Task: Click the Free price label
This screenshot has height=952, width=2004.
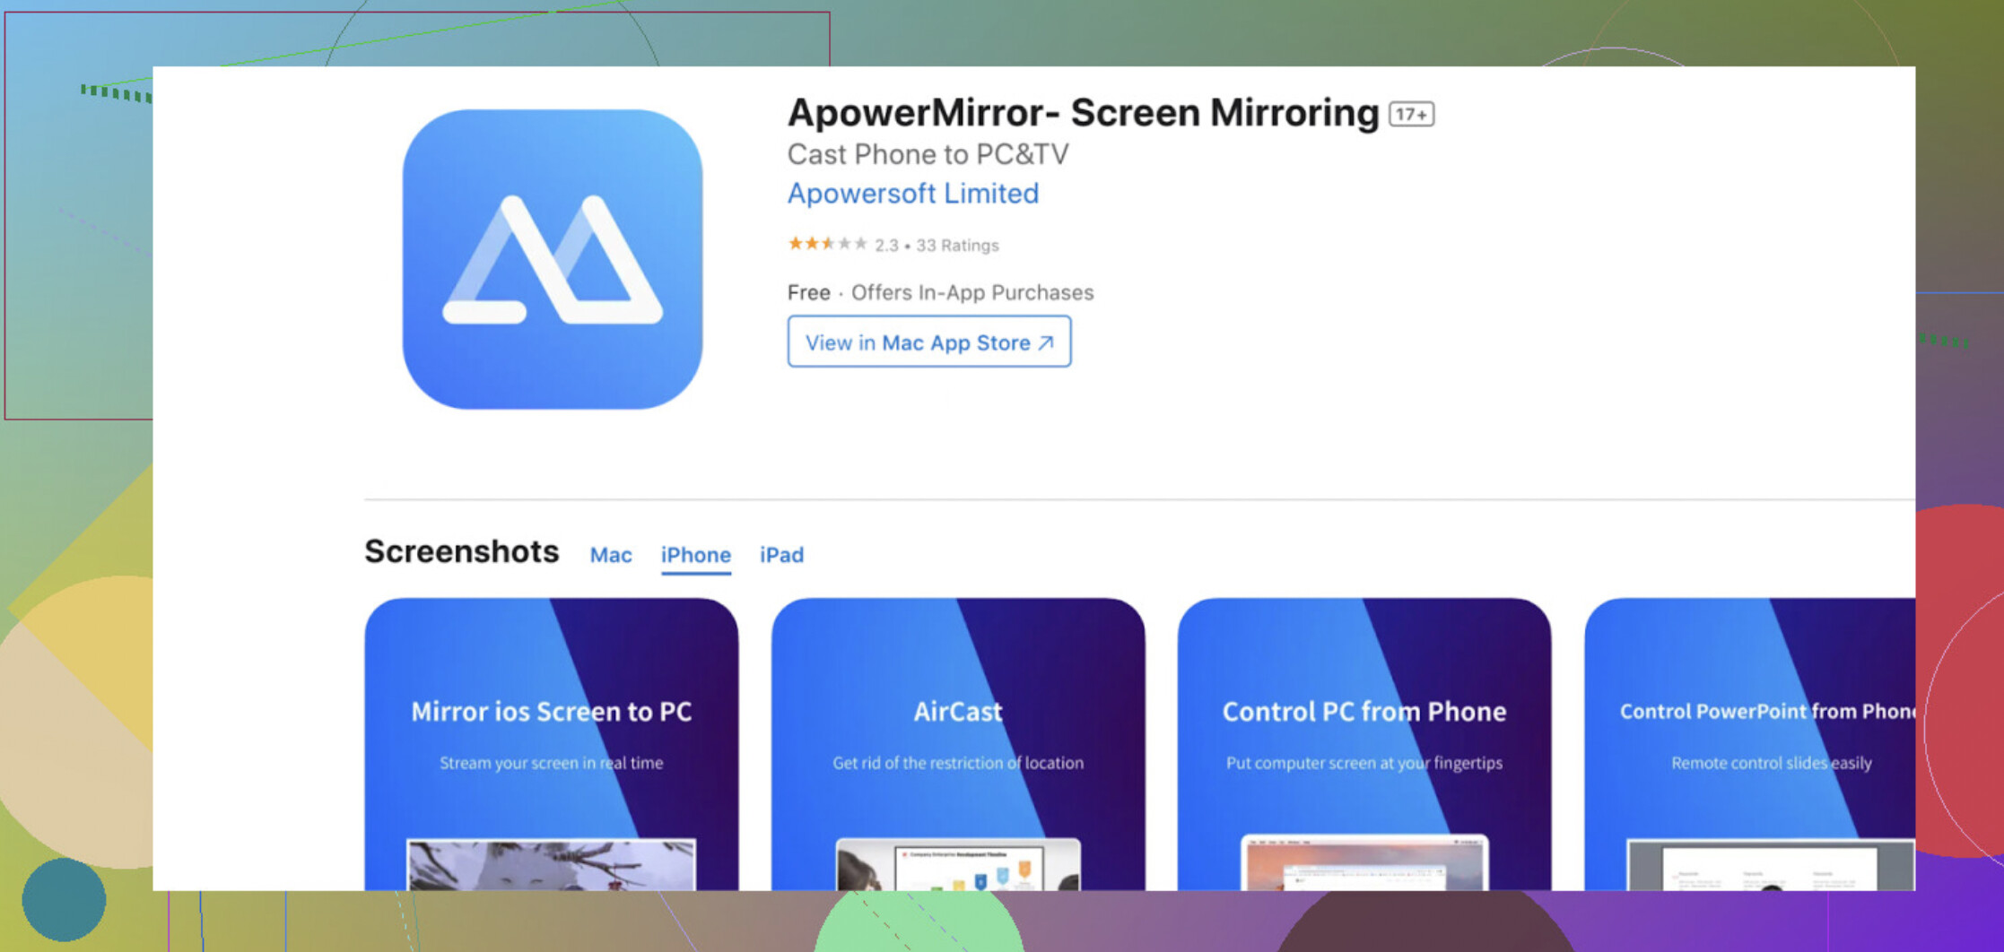Action: click(x=809, y=292)
